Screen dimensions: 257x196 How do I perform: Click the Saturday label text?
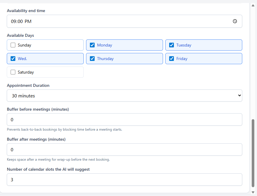(x=26, y=72)
